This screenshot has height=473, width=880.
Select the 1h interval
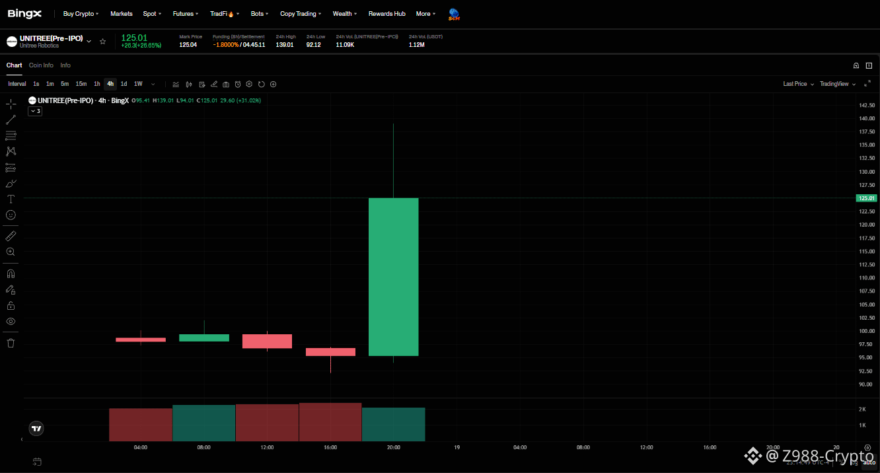coord(97,84)
